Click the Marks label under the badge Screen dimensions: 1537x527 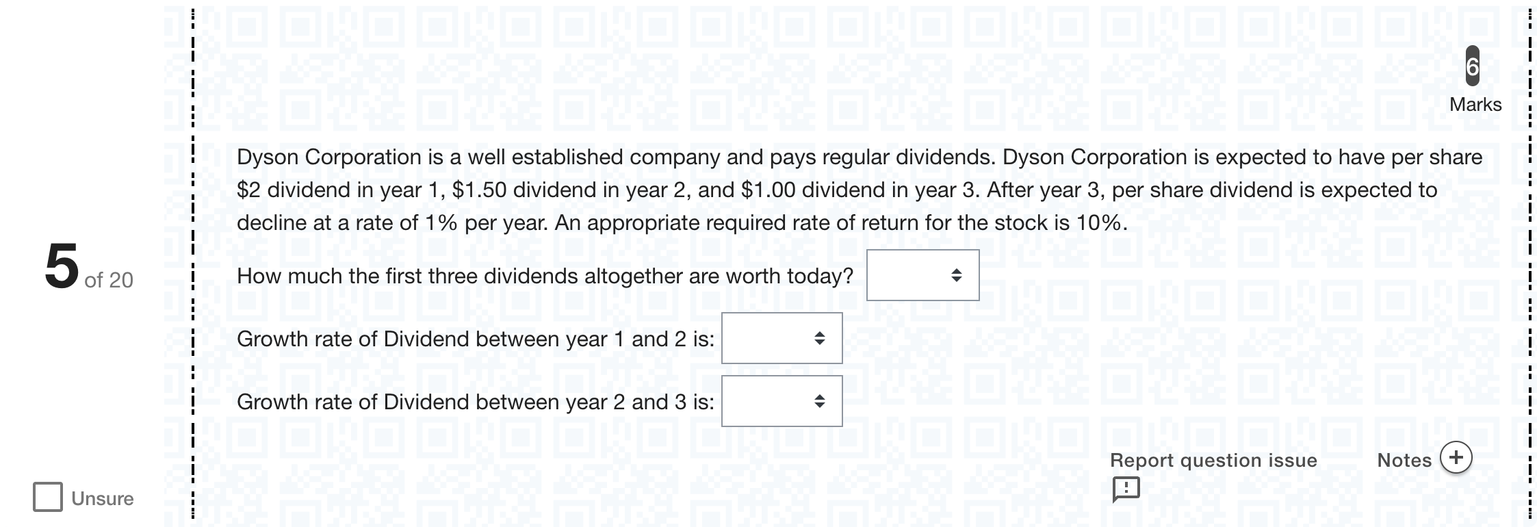[1475, 105]
